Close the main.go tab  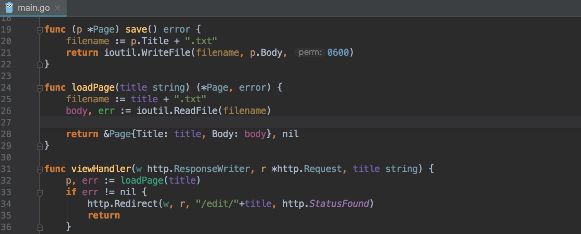58,8
